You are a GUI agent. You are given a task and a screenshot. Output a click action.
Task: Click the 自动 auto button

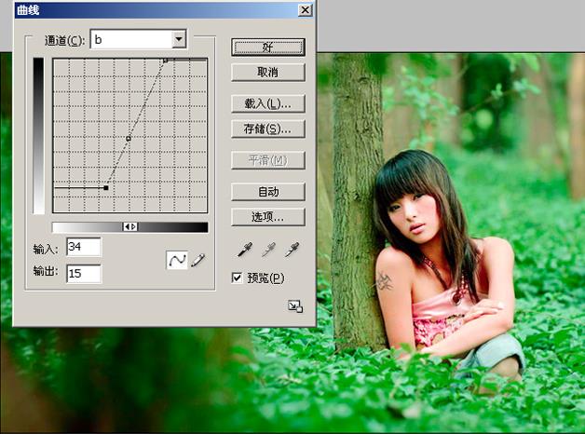268,192
